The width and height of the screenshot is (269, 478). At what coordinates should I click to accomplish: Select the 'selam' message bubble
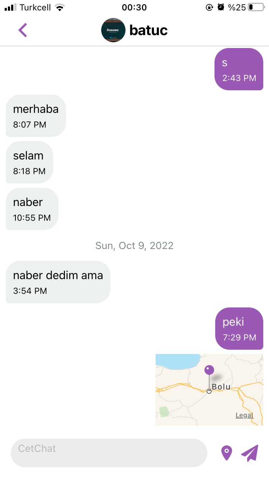coord(29,162)
